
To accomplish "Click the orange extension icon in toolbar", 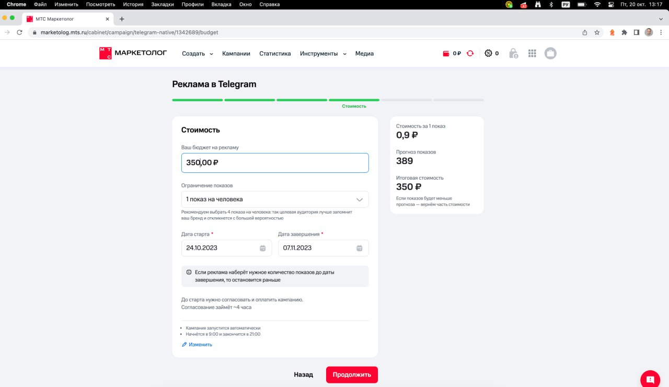I will (x=612, y=32).
